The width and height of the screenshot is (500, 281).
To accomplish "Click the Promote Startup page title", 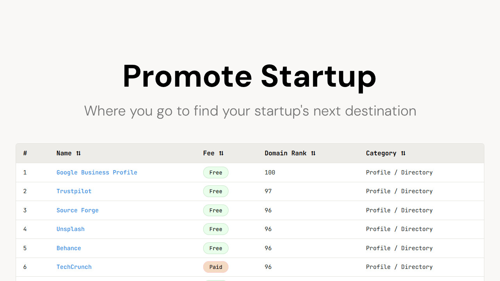I will 249,77.
